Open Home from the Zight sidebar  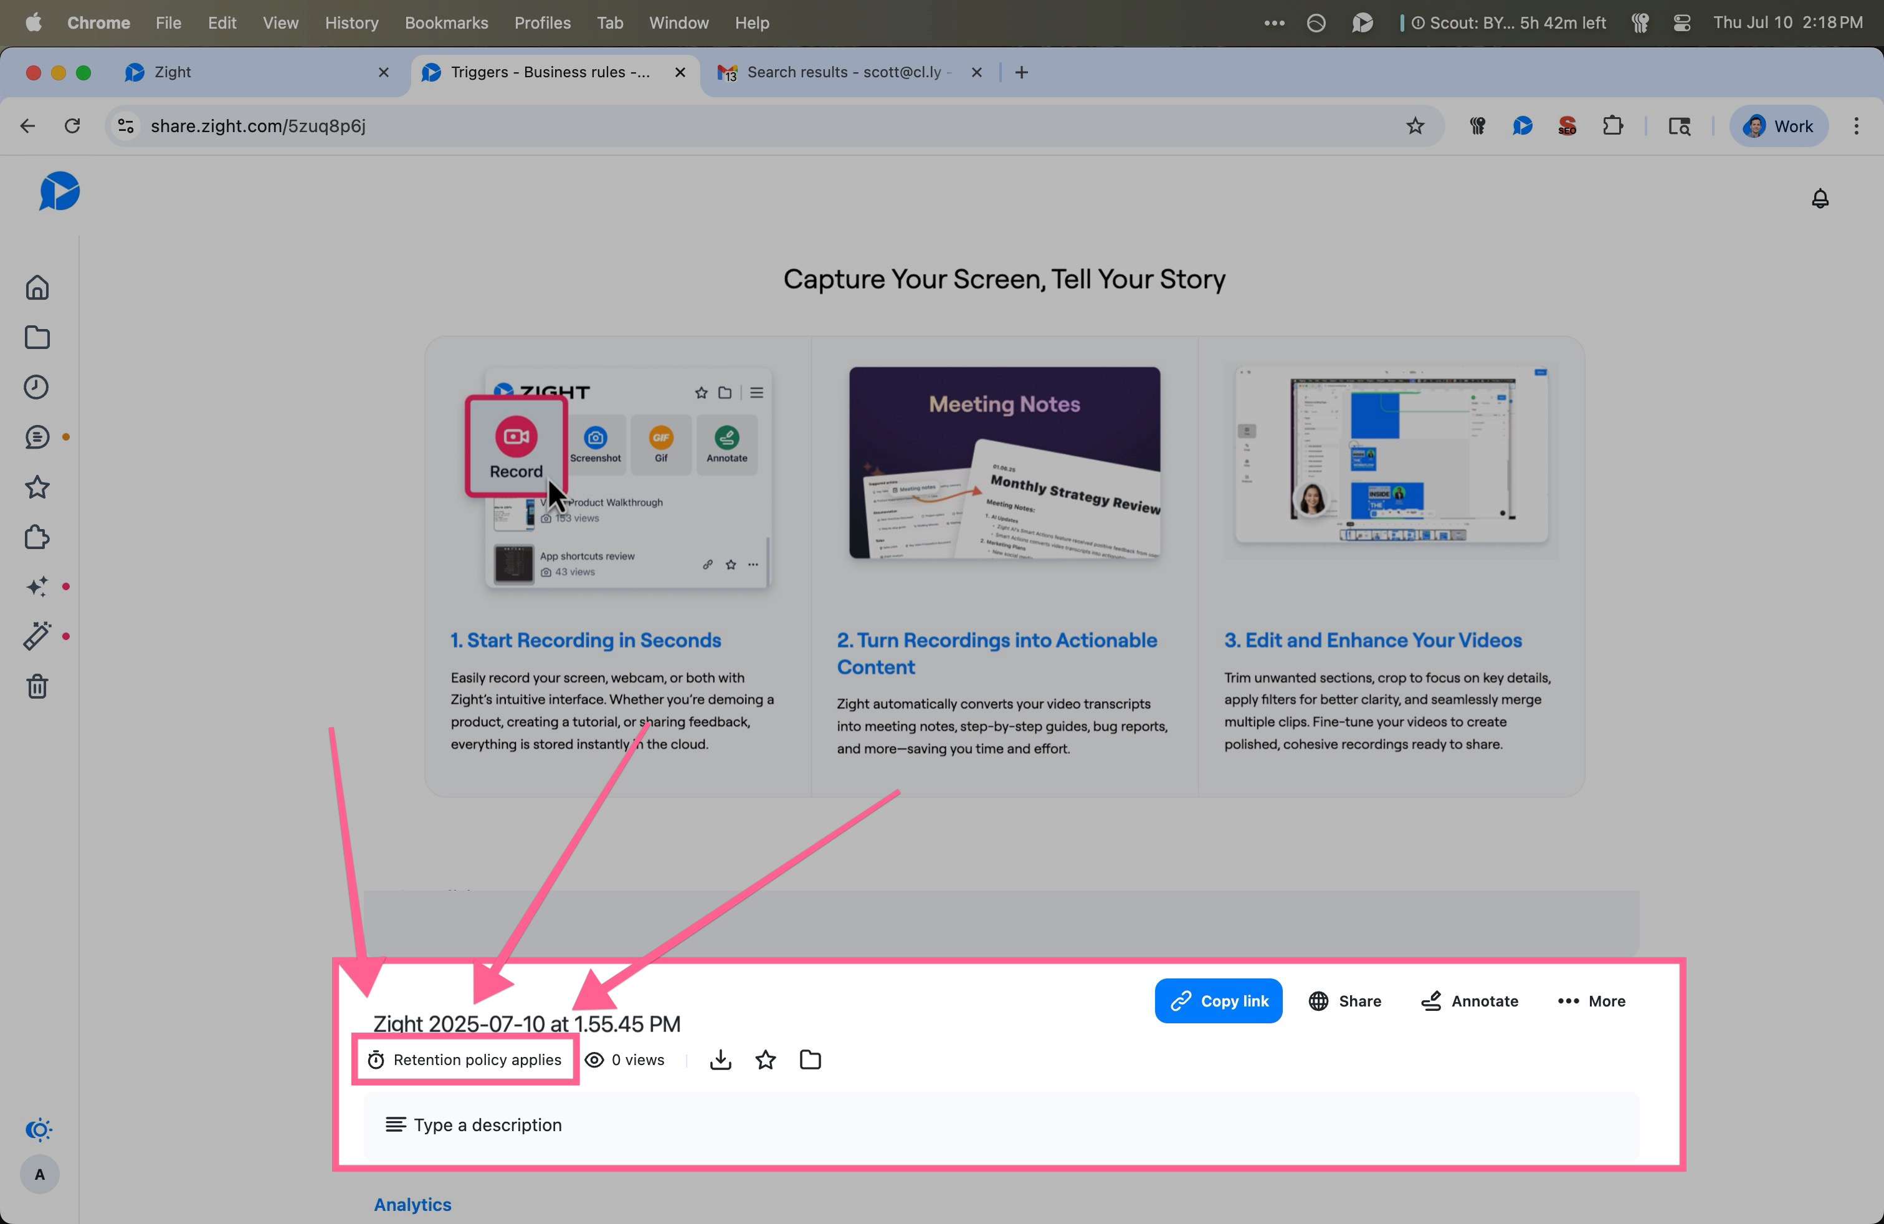[x=37, y=287]
